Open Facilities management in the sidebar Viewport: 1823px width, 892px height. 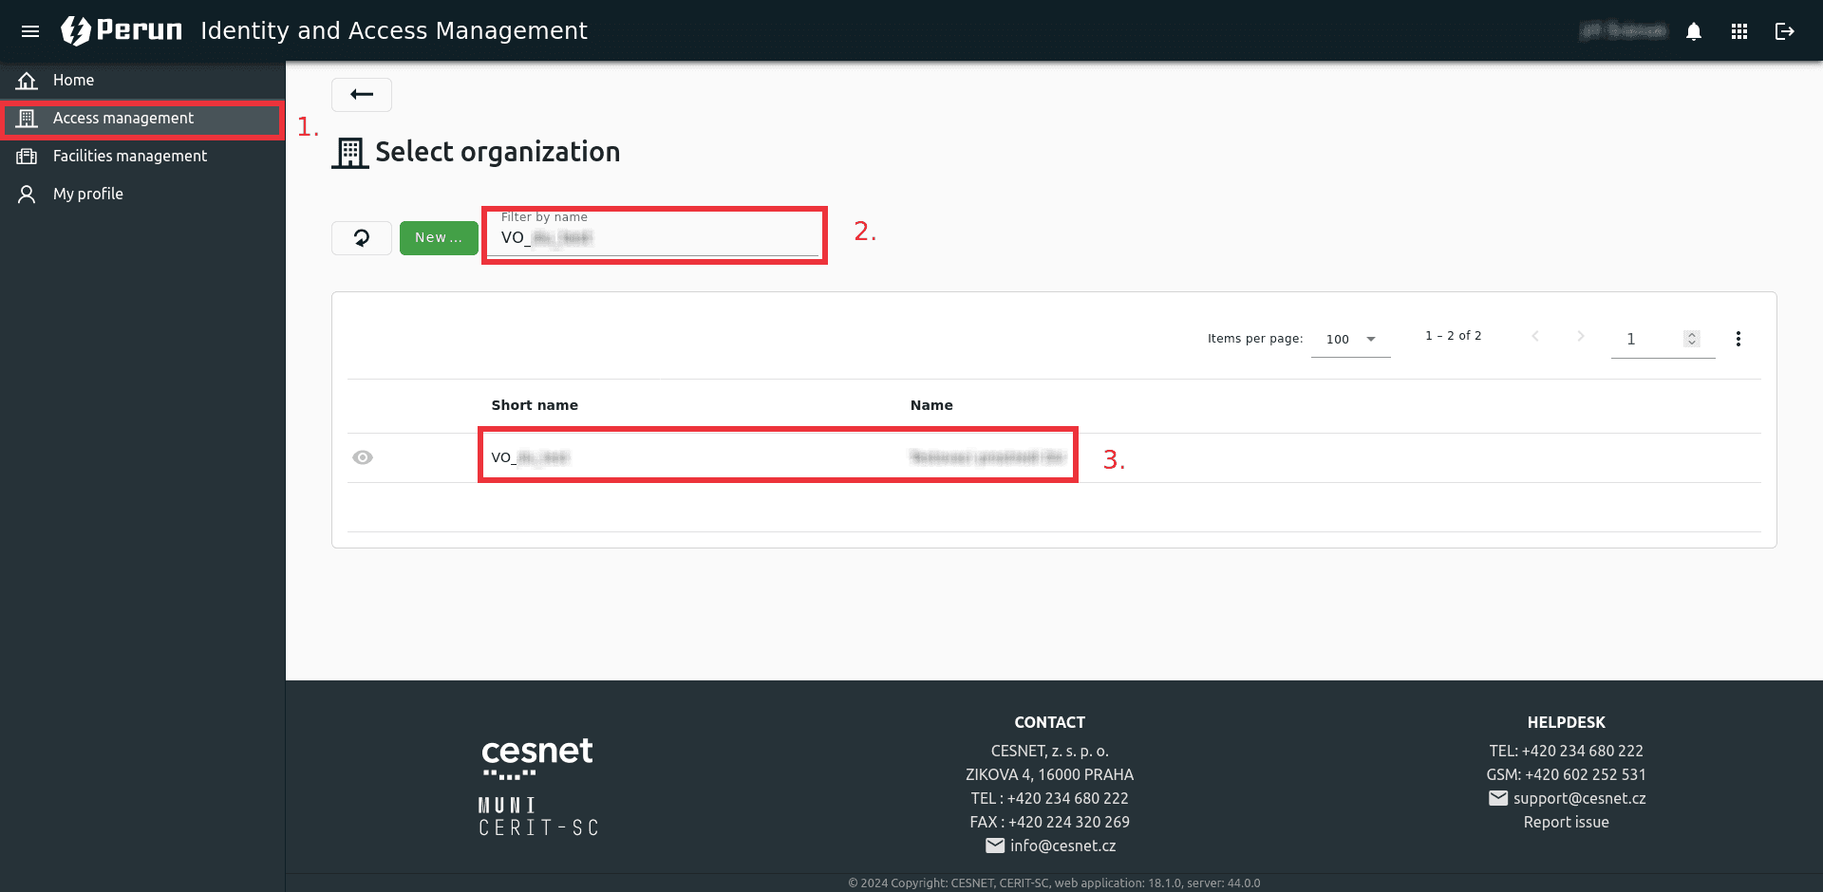(129, 157)
